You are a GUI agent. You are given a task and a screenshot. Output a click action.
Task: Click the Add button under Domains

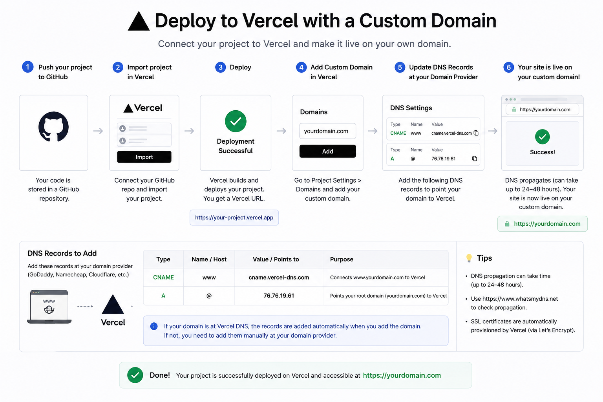[x=328, y=151]
